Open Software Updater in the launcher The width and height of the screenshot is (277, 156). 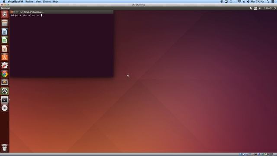coord(5,91)
